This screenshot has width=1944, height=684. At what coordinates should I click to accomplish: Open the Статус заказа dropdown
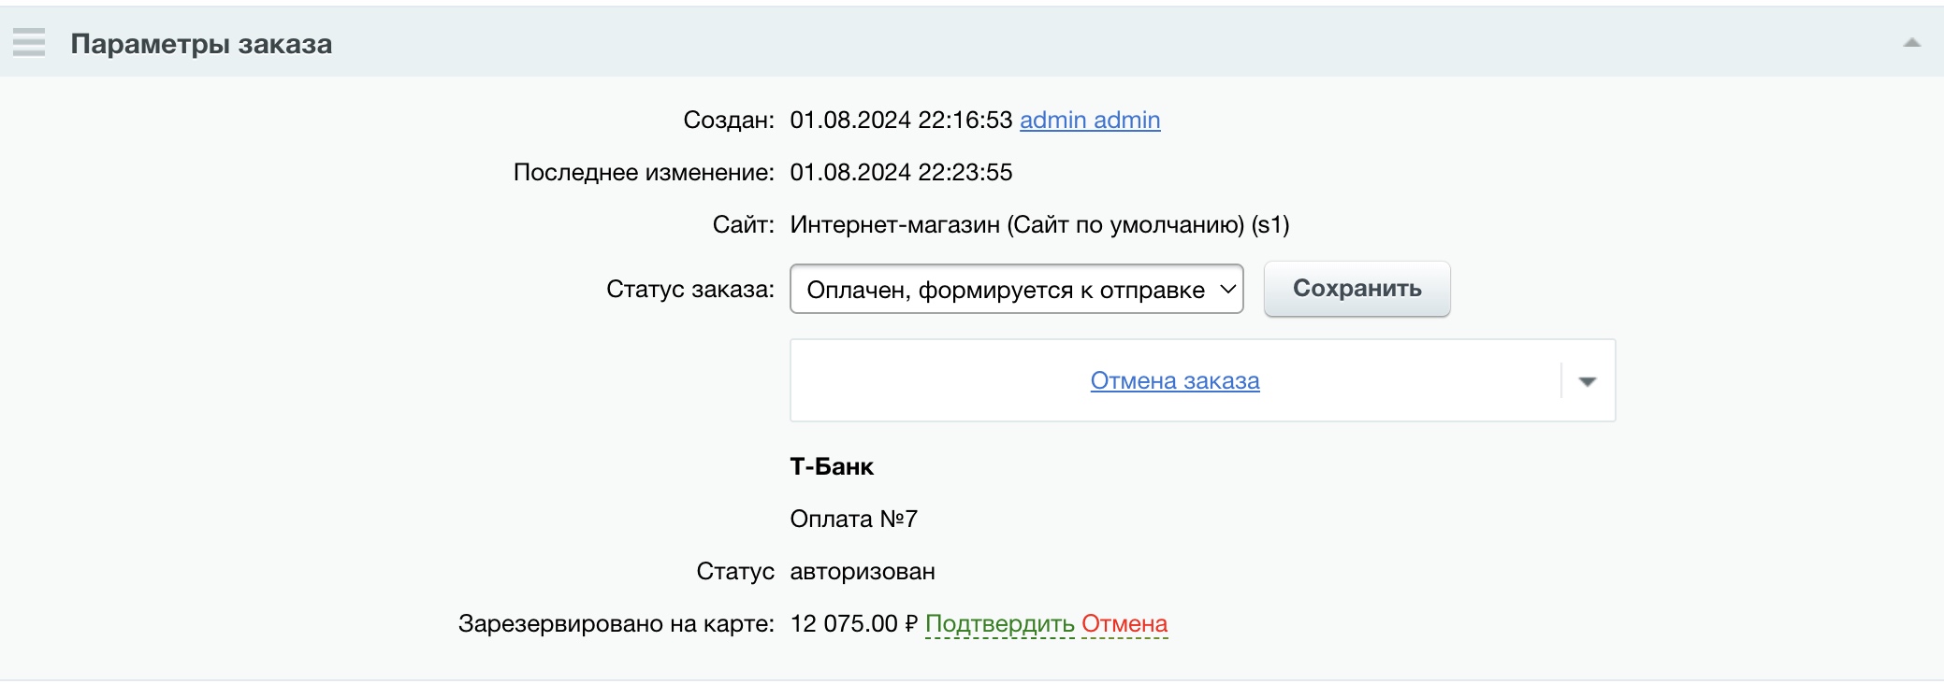(1016, 290)
